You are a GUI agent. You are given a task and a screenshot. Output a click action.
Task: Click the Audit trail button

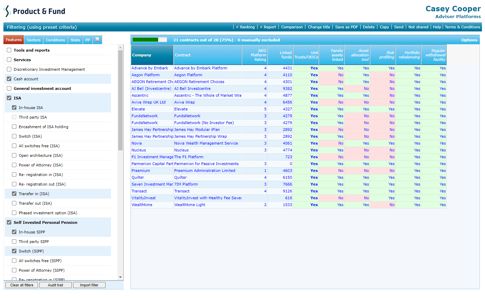point(55,285)
